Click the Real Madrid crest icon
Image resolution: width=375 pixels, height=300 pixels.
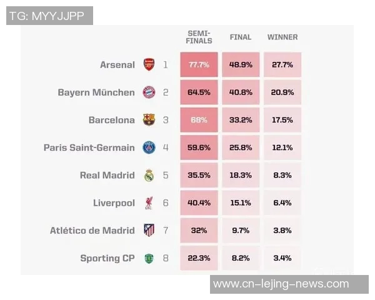pyautogui.click(x=149, y=176)
